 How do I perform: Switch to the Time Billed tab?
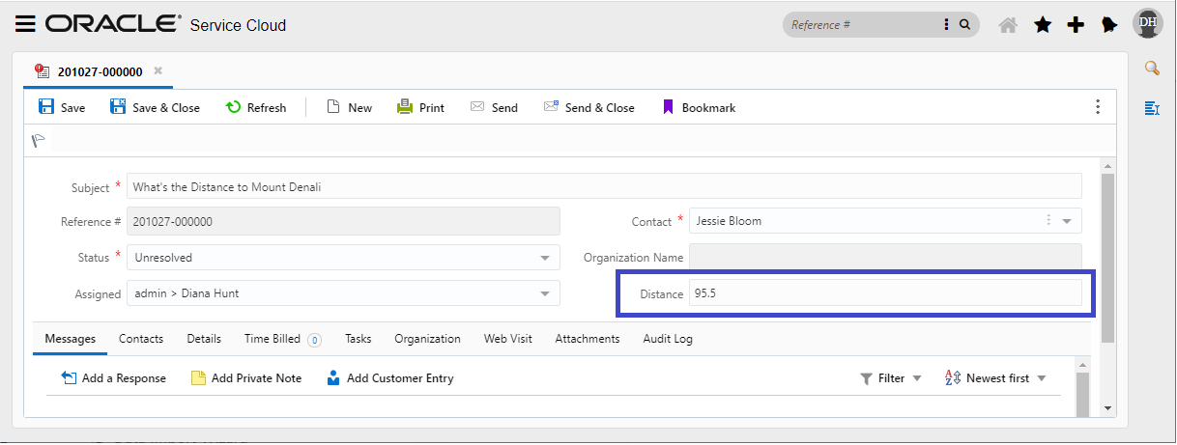tap(272, 339)
